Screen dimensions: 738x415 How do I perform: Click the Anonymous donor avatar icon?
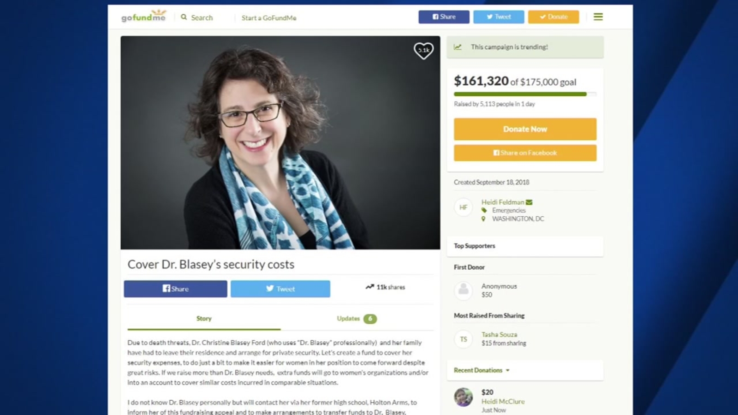[x=463, y=290]
